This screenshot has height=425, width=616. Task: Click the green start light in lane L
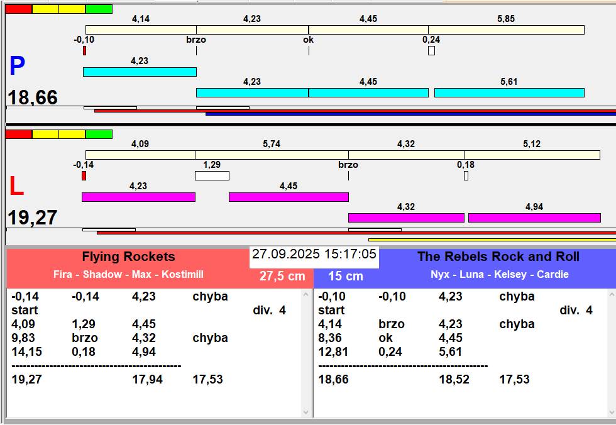(x=99, y=135)
